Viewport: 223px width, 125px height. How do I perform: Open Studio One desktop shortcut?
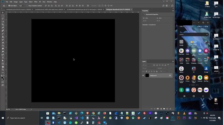(207, 15)
